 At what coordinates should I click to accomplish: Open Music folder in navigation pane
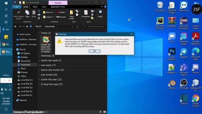pos(23,68)
